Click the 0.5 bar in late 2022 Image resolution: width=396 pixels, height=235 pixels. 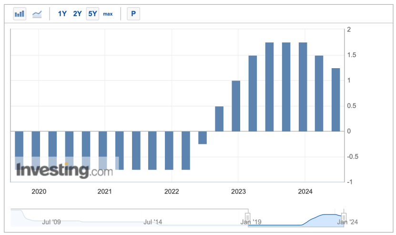(x=219, y=119)
